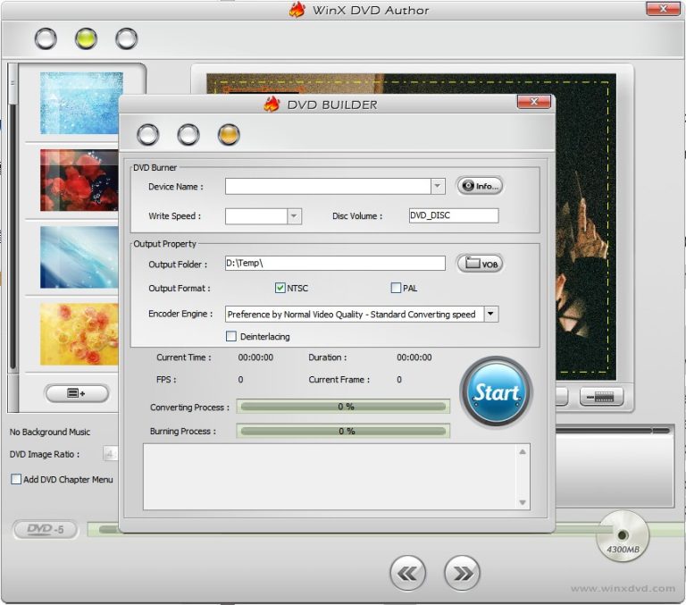Click the DVD-5 disc type button
This screenshot has height=605, width=686.
click(46, 529)
